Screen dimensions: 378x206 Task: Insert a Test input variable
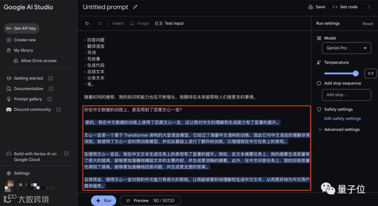coord(169,23)
